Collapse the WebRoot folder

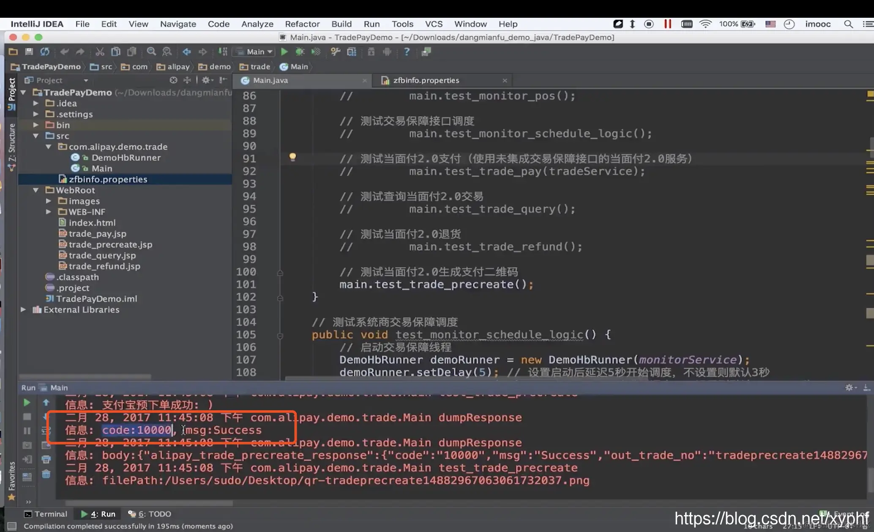(36, 190)
